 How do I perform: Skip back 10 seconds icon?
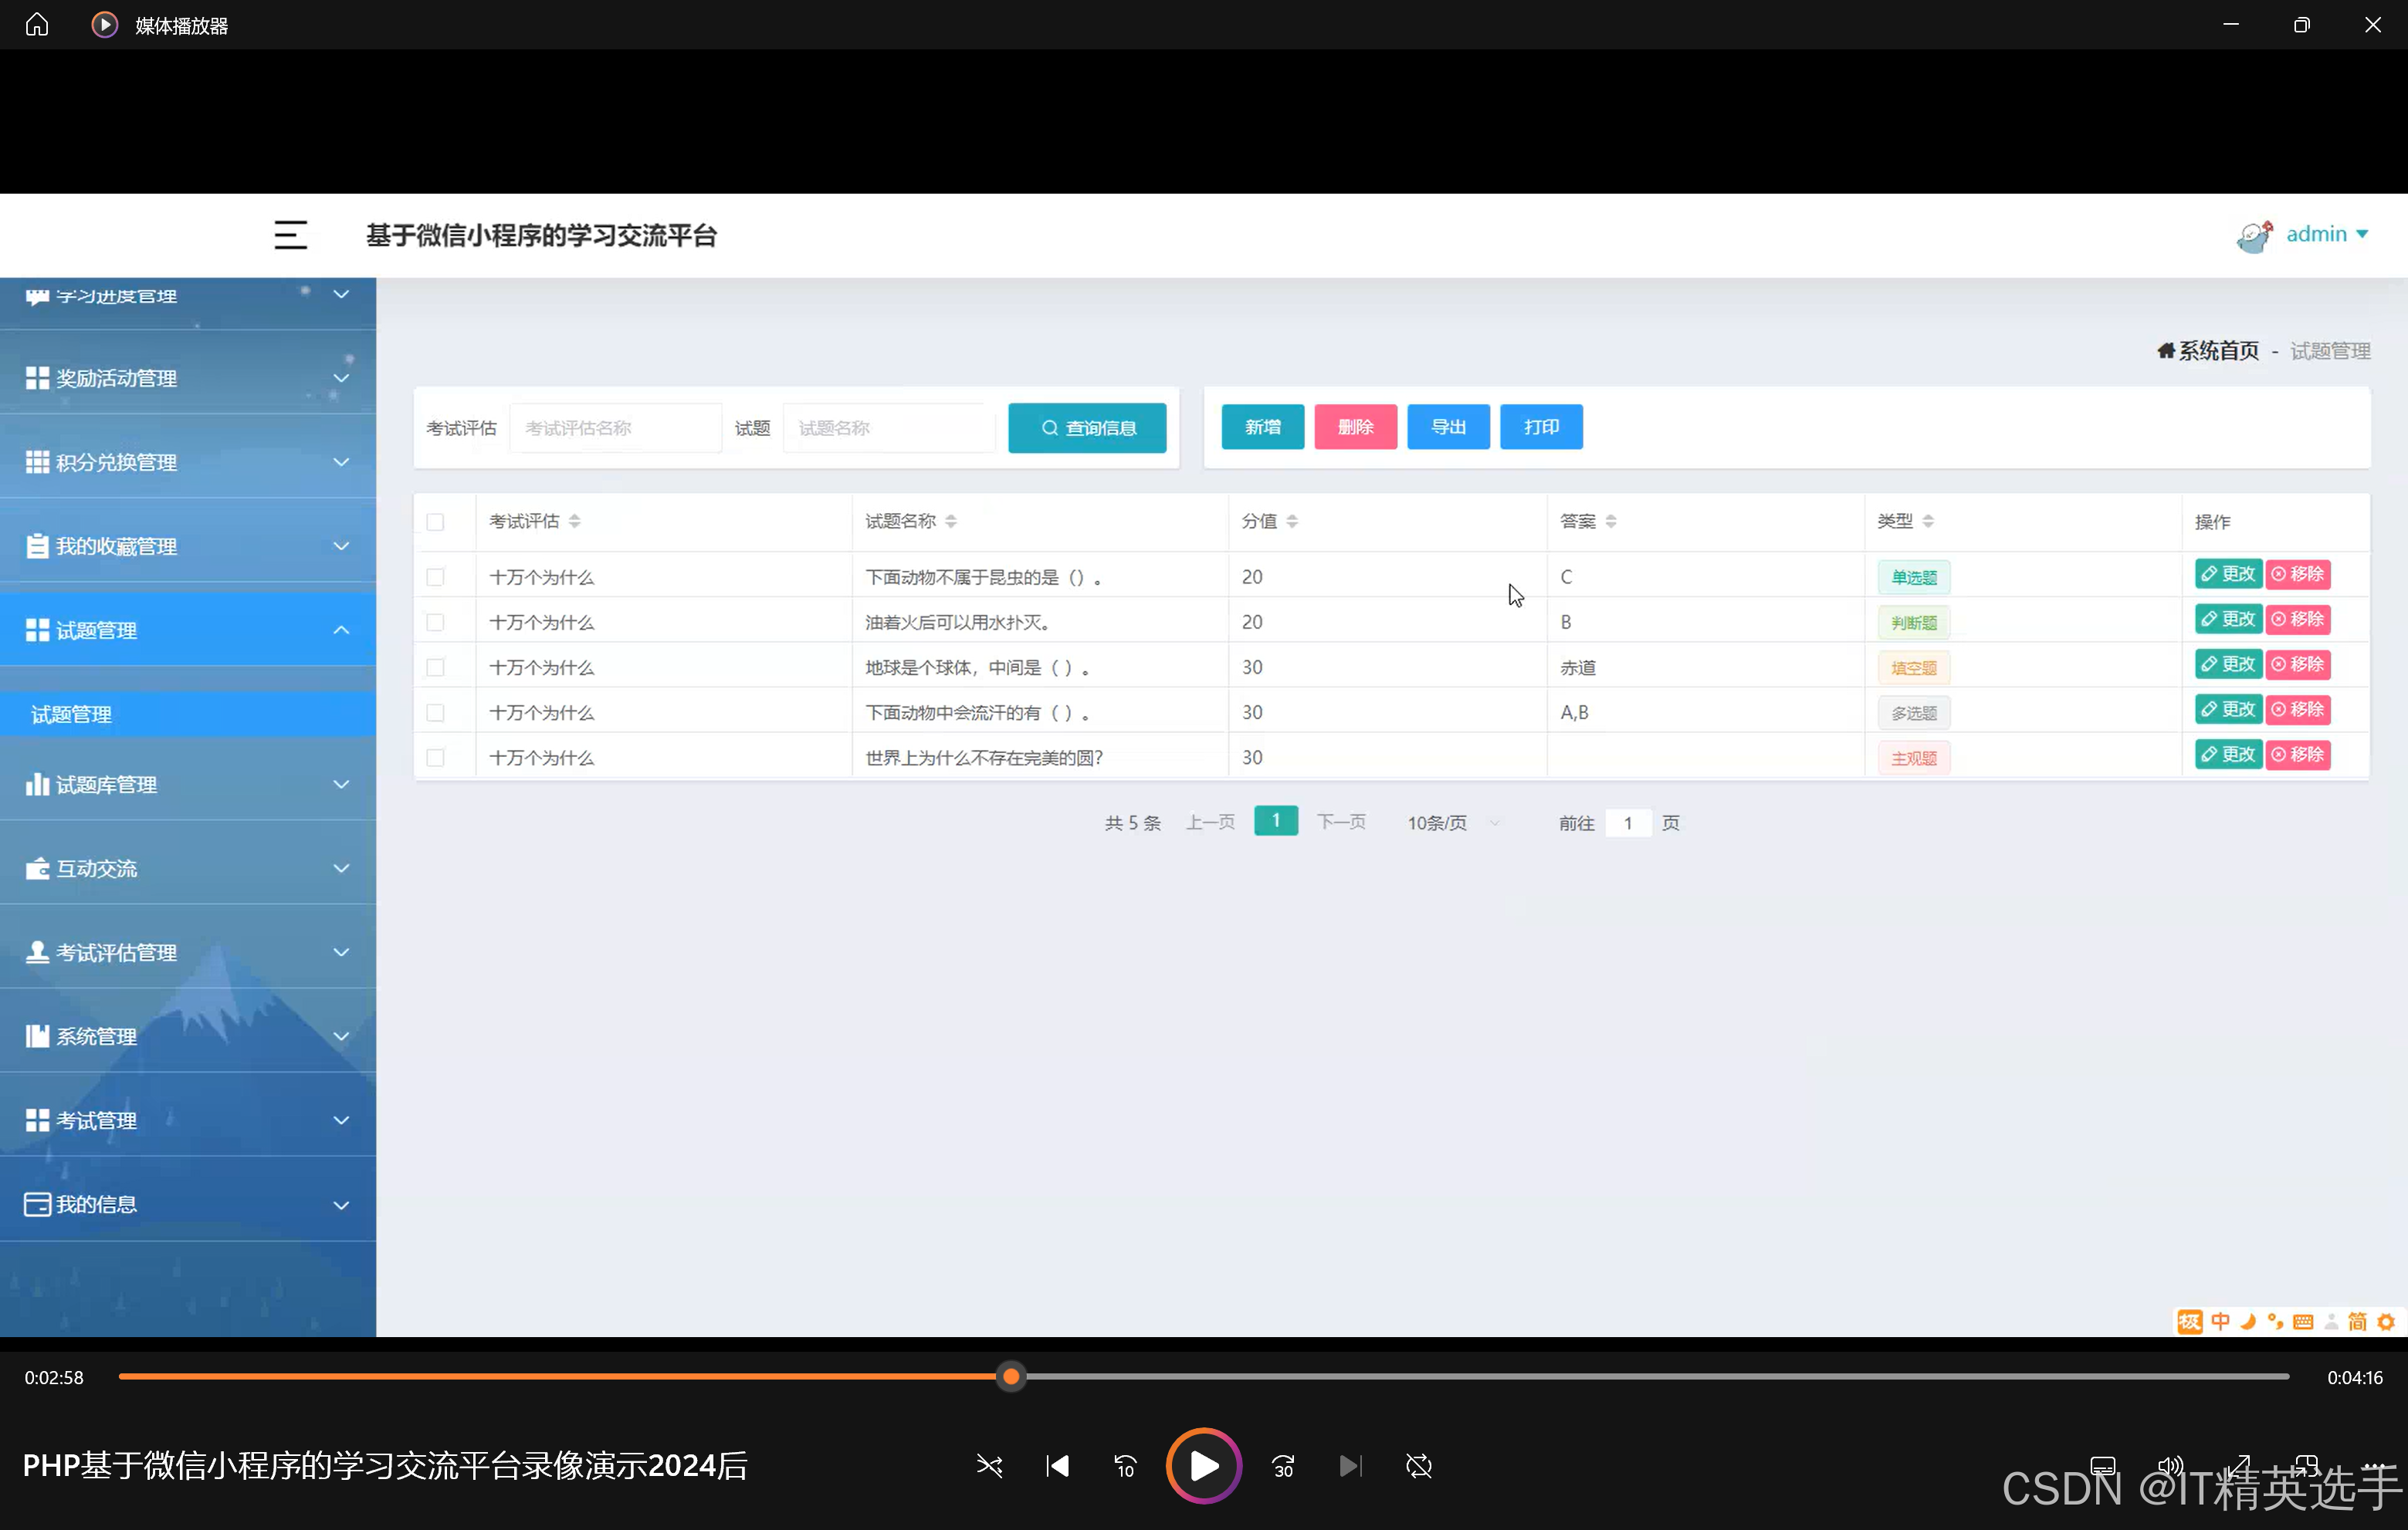(x=1125, y=1465)
